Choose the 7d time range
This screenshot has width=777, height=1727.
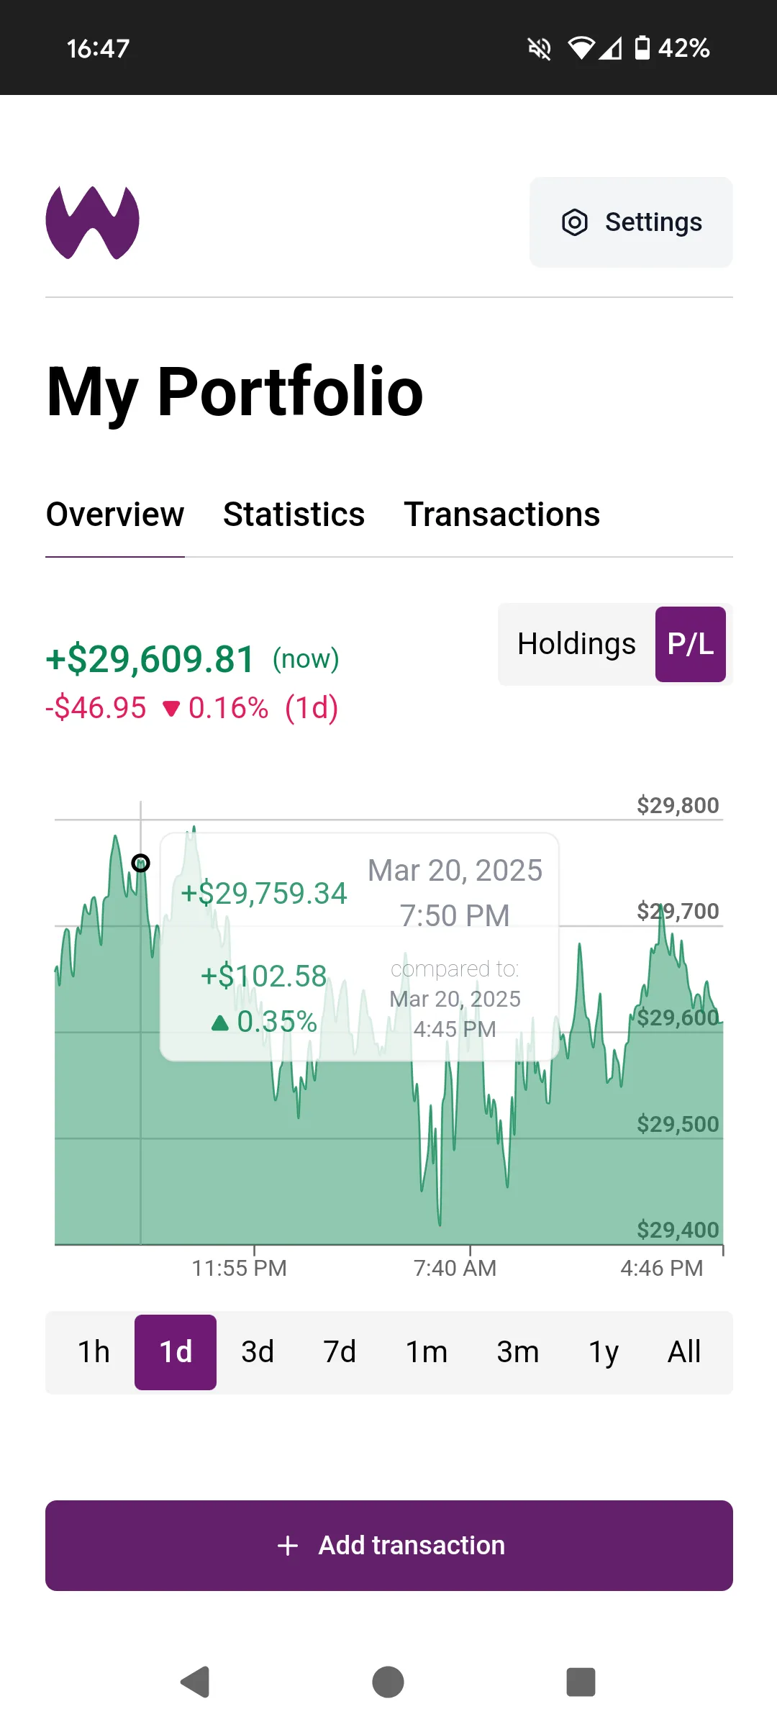pos(340,1352)
